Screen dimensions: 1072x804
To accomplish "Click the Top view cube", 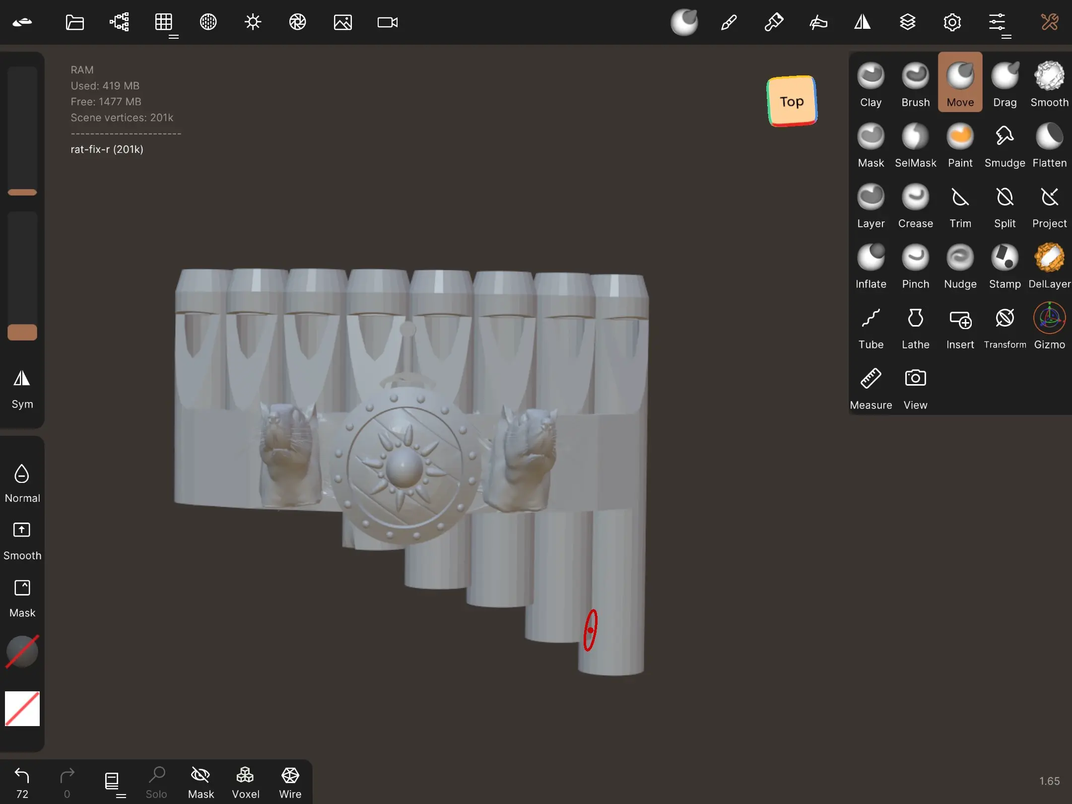I will tap(792, 101).
